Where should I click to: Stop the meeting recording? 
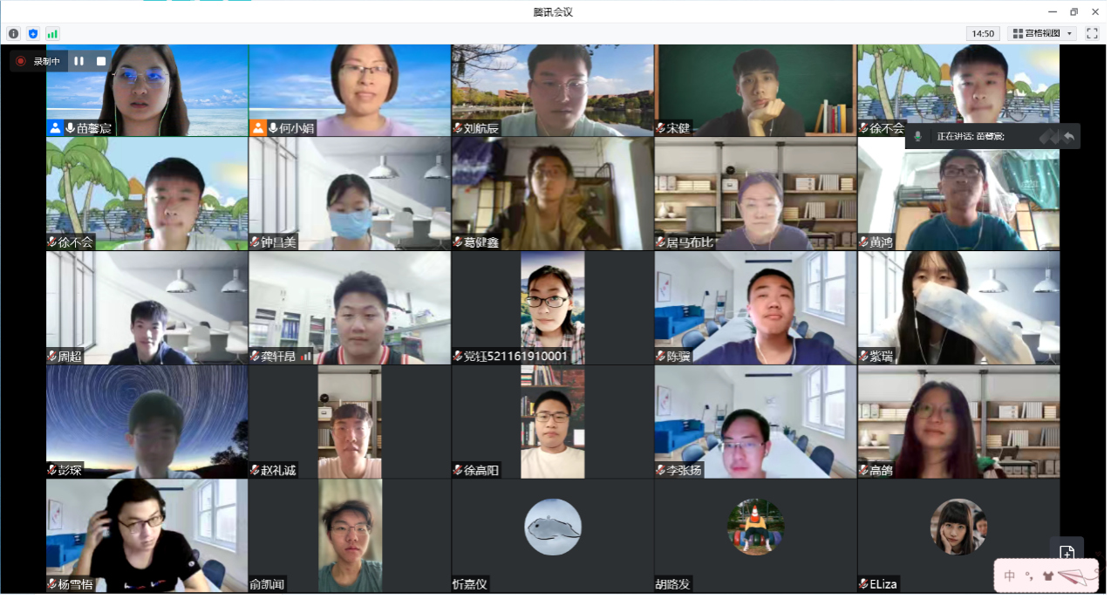click(101, 61)
